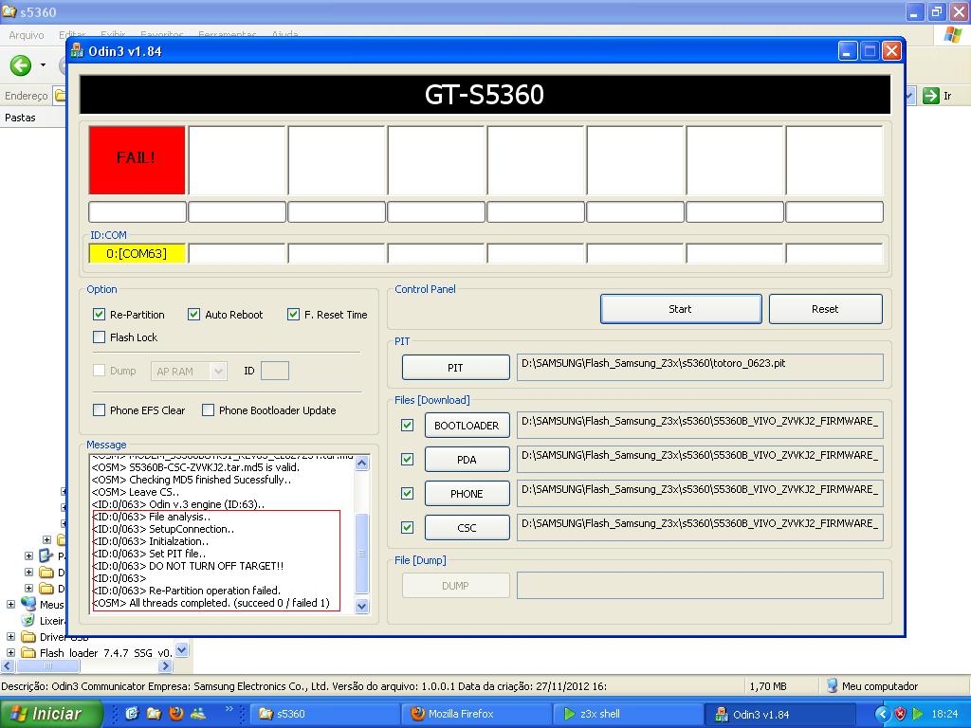Click the red security shield tray icon

(901, 714)
